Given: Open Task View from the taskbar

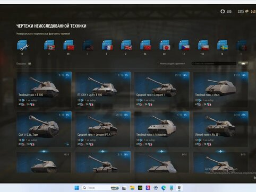Looking at the screenshot, I should [124, 188].
